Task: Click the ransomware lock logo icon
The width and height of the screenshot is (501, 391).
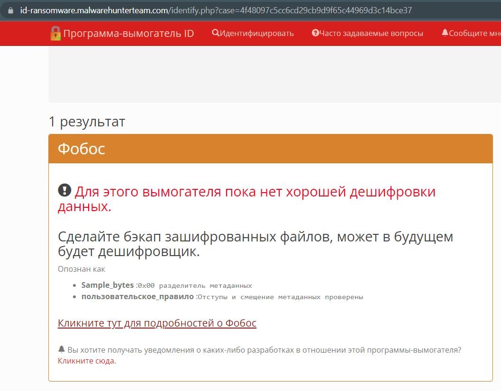Action: pos(55,34)
